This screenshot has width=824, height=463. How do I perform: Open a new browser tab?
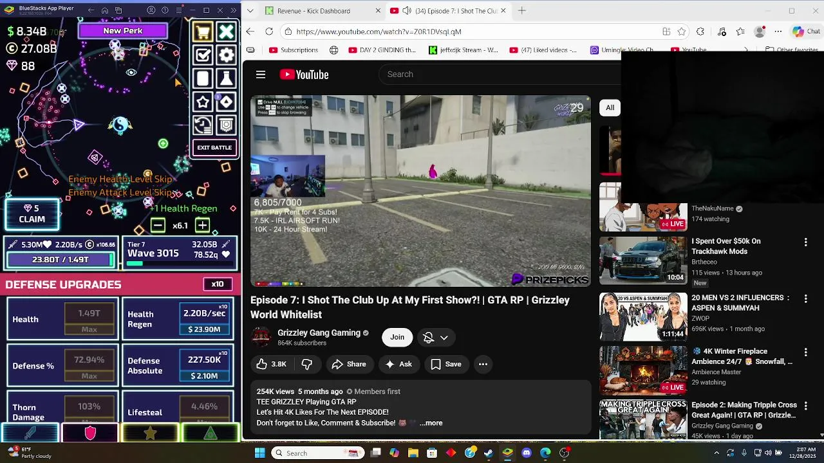point(522,10)
